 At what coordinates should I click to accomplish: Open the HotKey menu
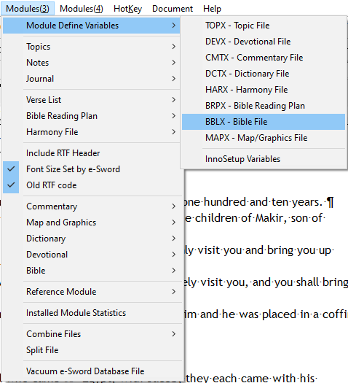[x=127, y=9]
